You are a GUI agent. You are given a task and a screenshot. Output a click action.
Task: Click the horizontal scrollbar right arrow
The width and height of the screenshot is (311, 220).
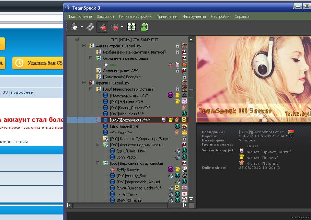[185, 205]
